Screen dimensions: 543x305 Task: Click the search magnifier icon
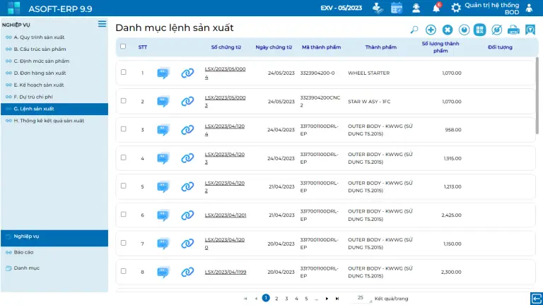coord(414,30)
